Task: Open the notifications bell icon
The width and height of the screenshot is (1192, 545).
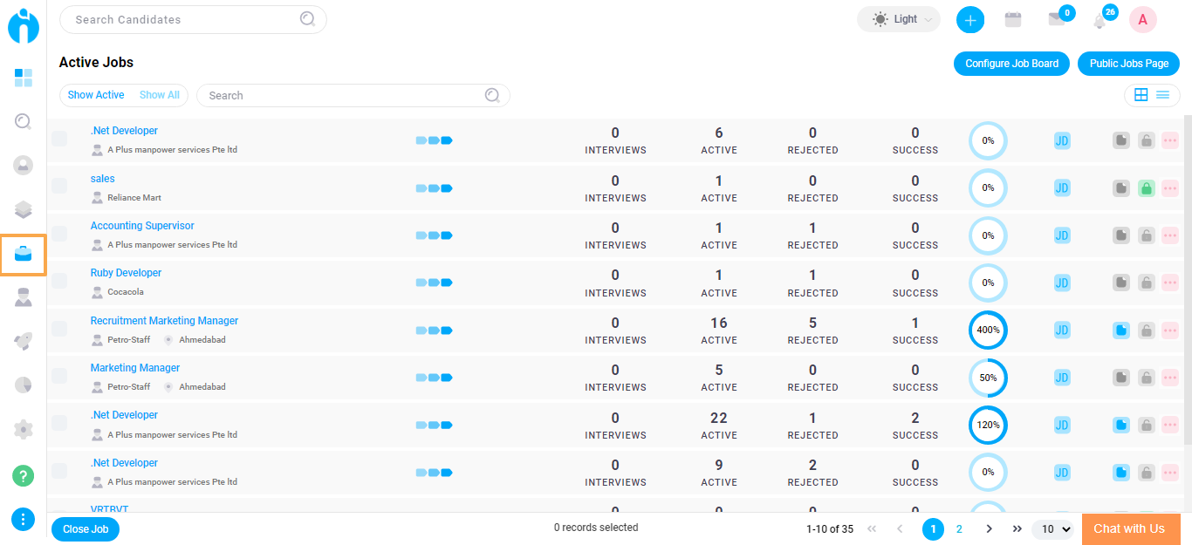Action: [1100, 20]
